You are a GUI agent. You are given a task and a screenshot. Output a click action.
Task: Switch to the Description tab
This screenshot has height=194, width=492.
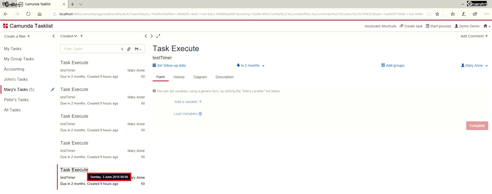coord(225,77)
